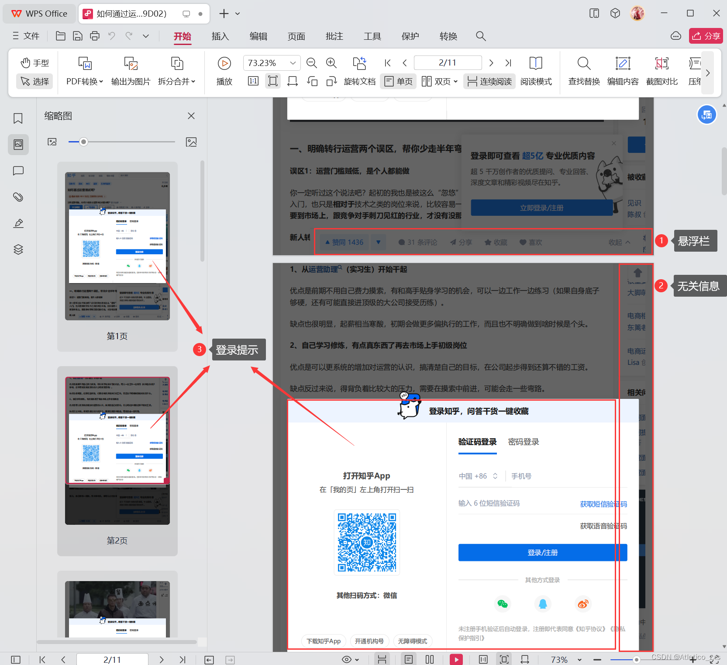Click the toolbar page number field
727x665 pixels.
[448, 63]
